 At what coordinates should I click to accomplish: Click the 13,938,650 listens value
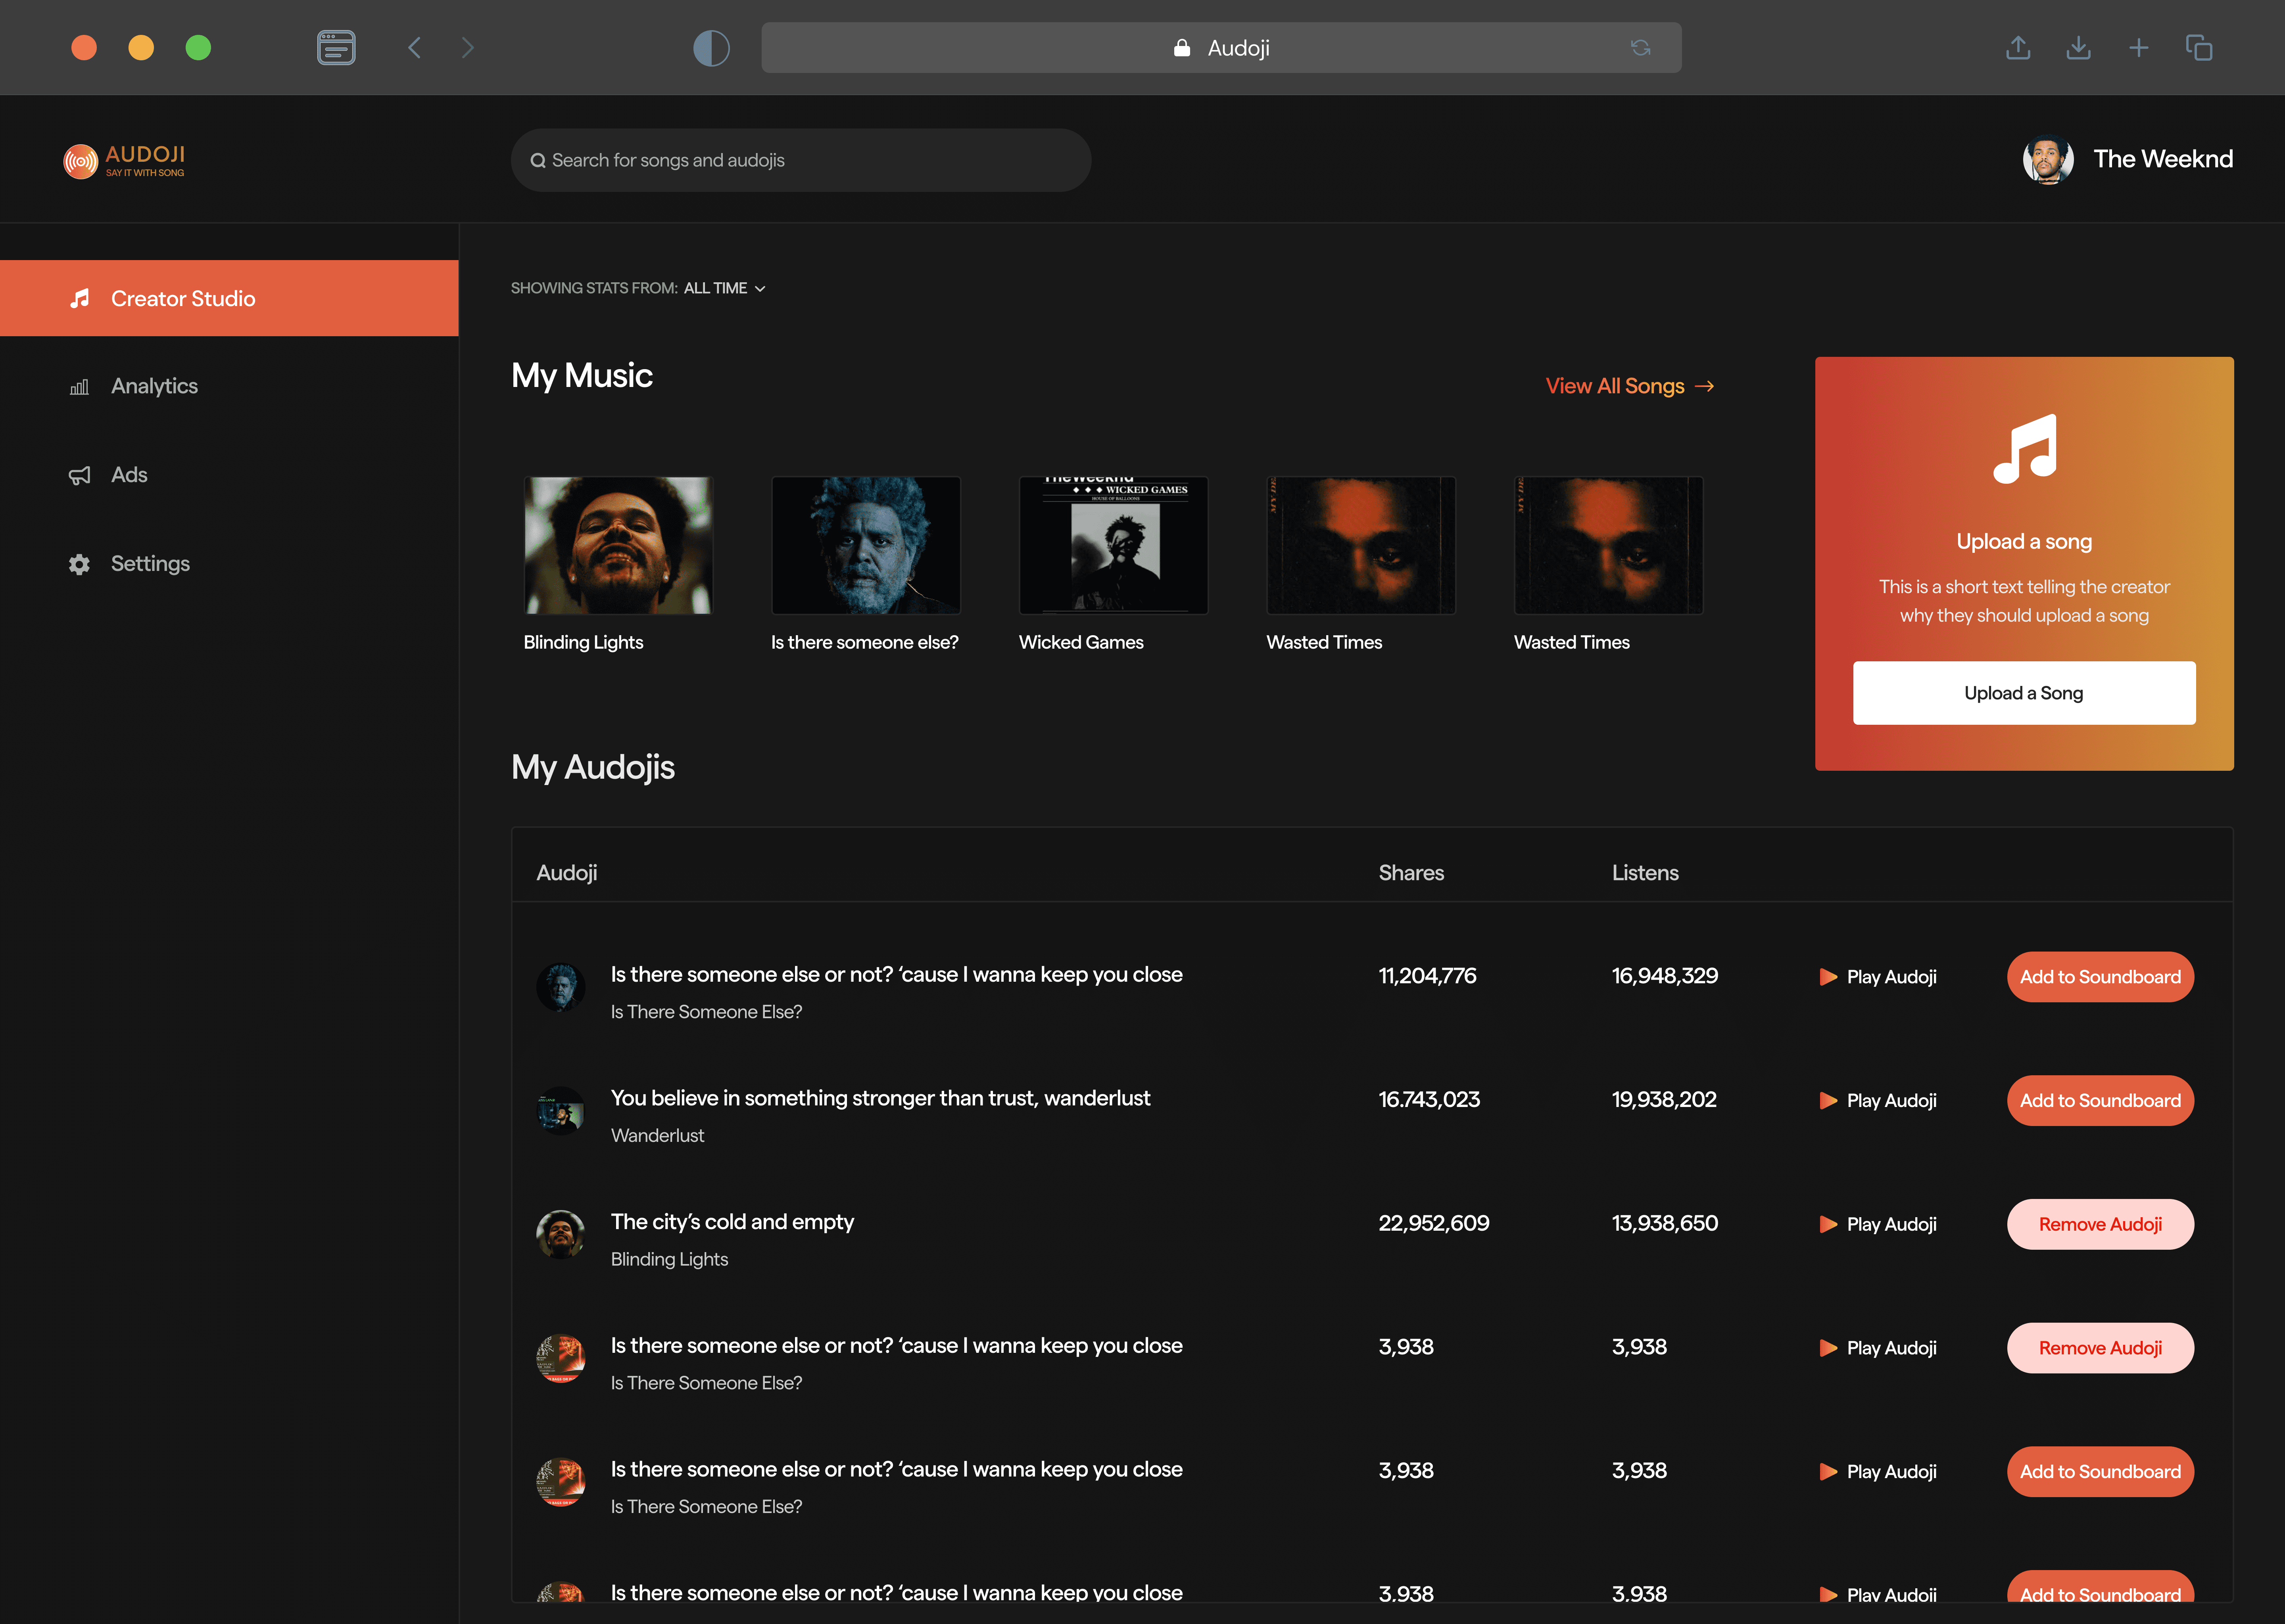(x=1665, y=1223)
